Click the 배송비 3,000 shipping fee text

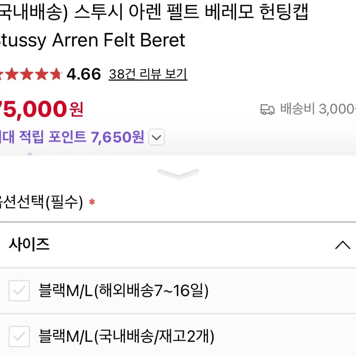[x=318, y=109]
